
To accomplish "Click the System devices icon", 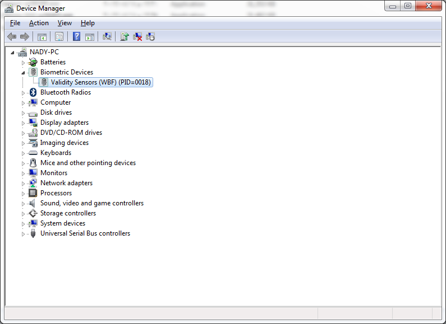I will coord(33,223).
